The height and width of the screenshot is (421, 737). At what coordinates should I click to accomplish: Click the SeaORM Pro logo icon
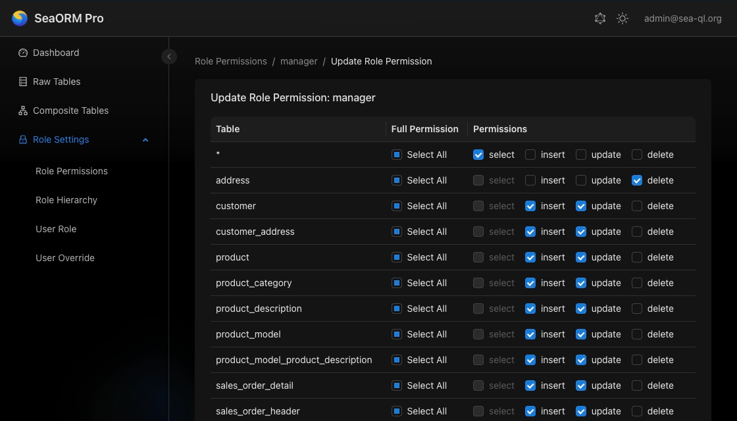coord(20,18)
